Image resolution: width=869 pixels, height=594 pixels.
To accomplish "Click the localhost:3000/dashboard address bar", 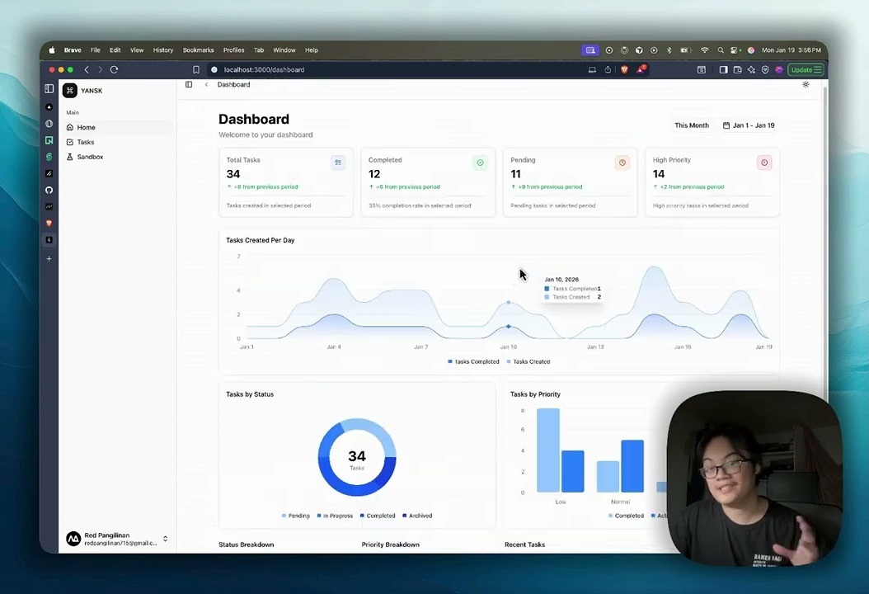I will (264, 69).
